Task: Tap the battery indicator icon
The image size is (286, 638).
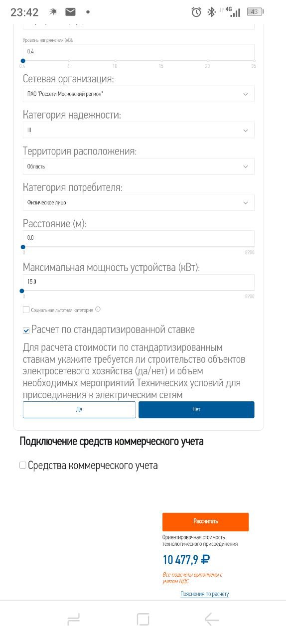Action: (x=255, y=12)
